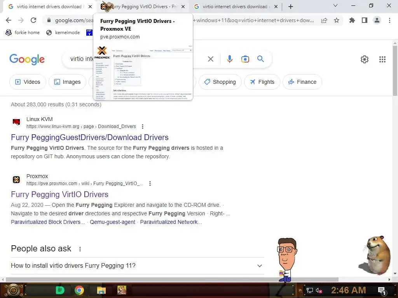Open the Qemu-guest-agent sublink
398x298 pixels.
(112, 222)
